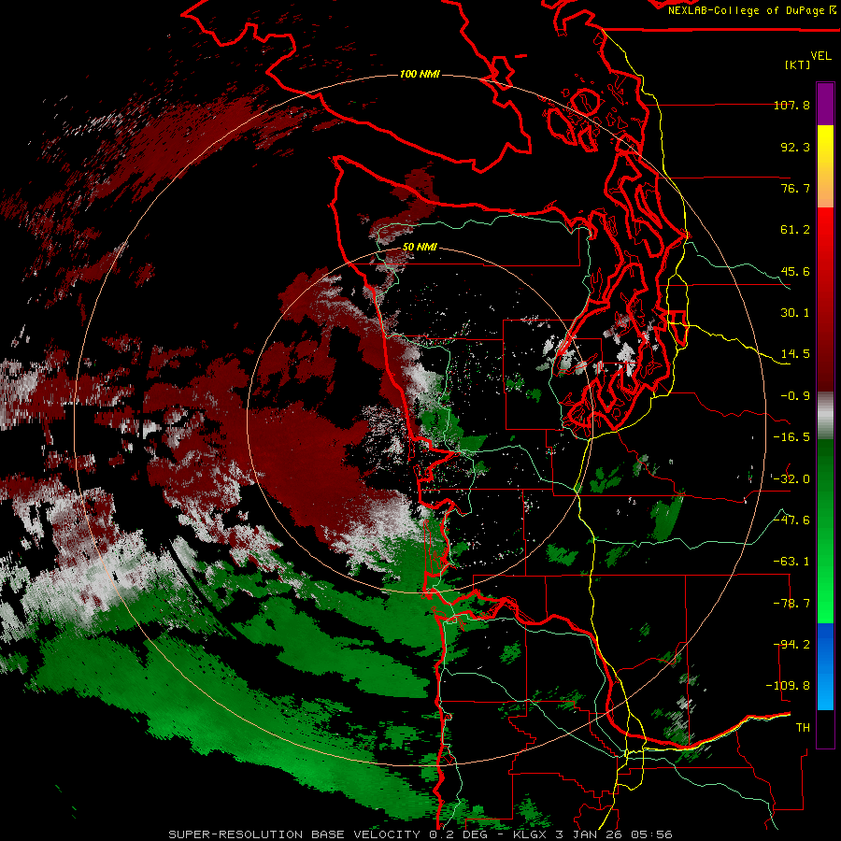This screenshot has width=841, height=841.
Task: Click the 100 NMI range ring label
Action: click(x=420, y=74)
